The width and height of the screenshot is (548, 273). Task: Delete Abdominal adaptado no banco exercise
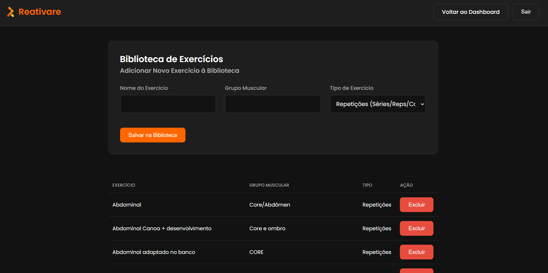416,252
